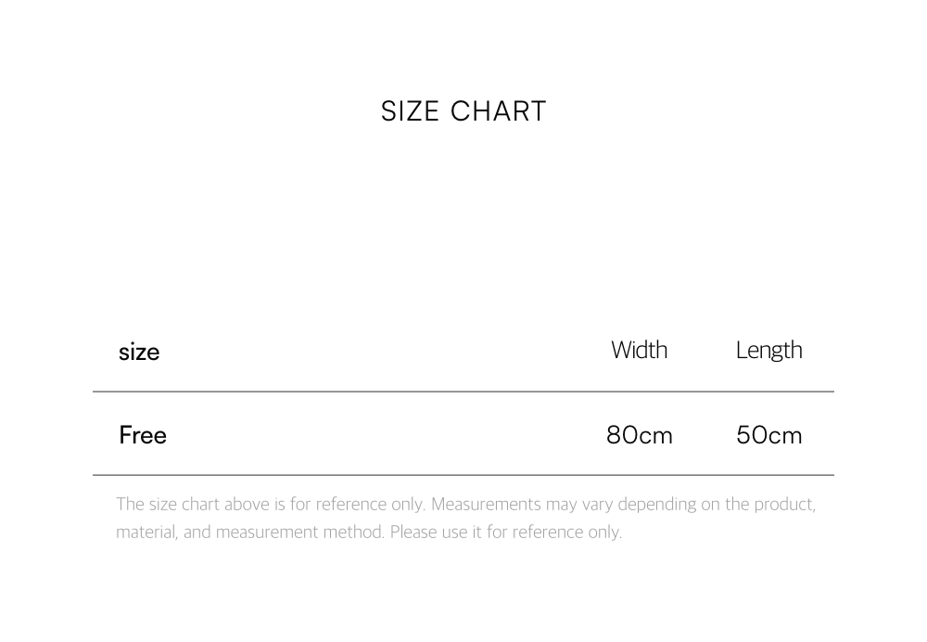Viewport: 927px width, 642px height.
Task: Click the SIZE CHART heading
Action: coord(463,111)
